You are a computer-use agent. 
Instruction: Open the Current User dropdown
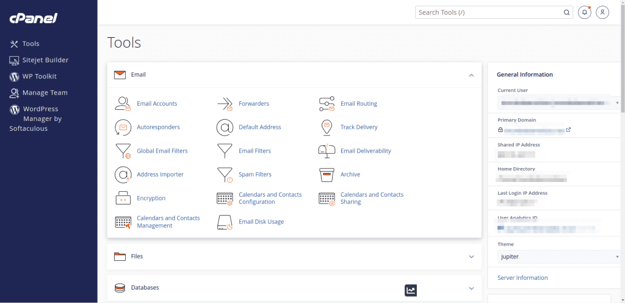[558, 103]
